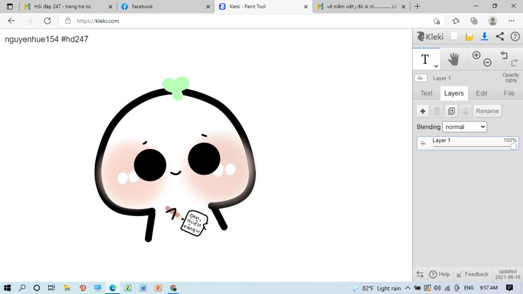The image size is (523, 294).
Task: Click the volume speaker icon in the tray
Action: click(x=437, y=288)
